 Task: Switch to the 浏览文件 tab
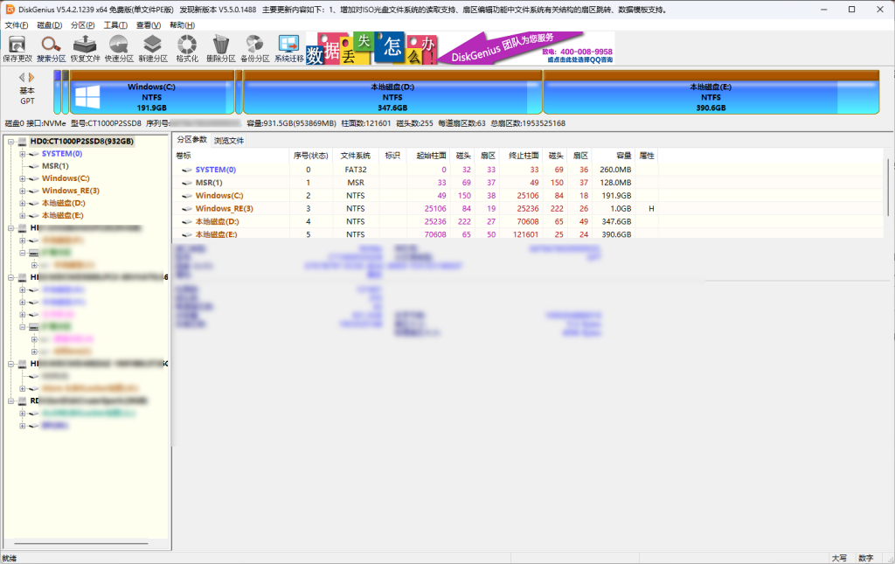point(229,141)
